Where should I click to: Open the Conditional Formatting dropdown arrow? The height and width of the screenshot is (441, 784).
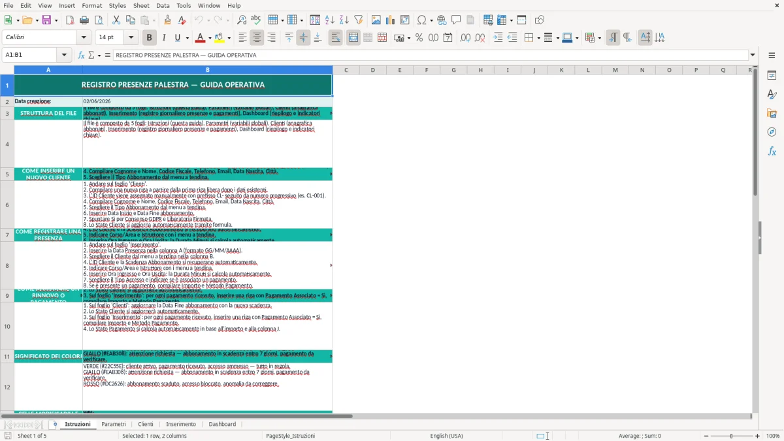point(599,38)
